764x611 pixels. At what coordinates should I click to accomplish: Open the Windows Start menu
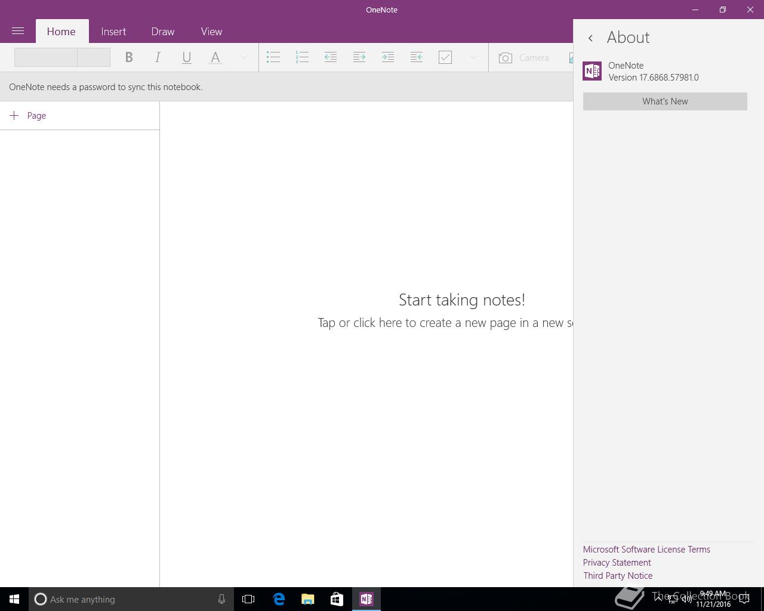(14, 599)
